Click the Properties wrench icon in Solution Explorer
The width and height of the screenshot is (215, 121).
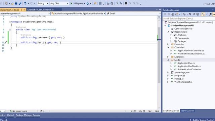click(210, 14)
